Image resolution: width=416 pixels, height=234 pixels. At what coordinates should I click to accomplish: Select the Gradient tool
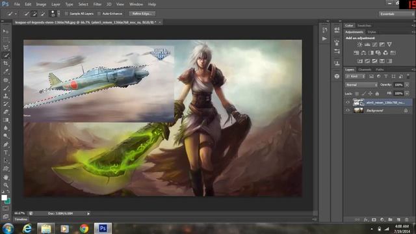6,120
